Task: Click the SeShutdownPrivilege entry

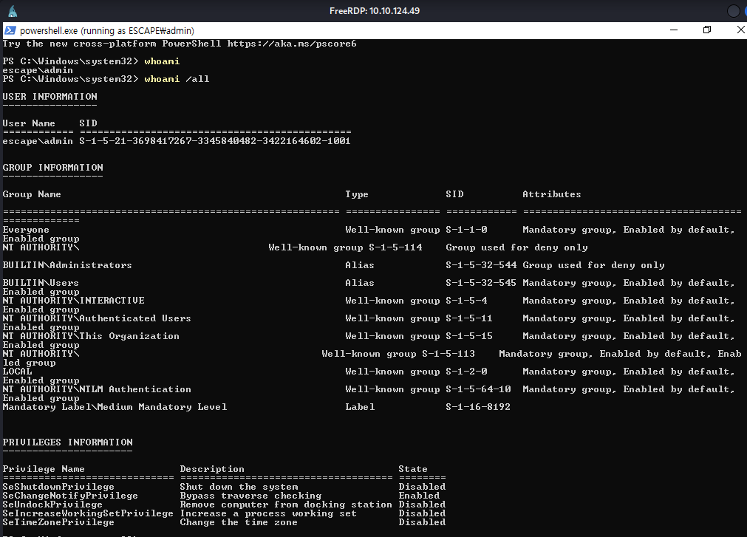Action: coord(58,487)
